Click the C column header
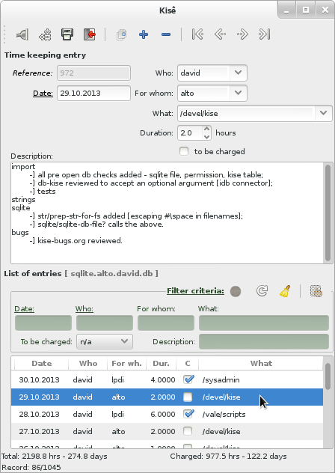335x473 pixels. click(x=187, y=364)
